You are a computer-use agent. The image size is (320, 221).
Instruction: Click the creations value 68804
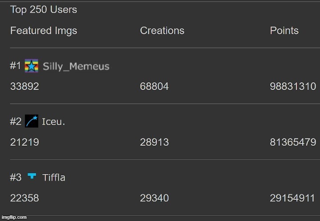154,87
